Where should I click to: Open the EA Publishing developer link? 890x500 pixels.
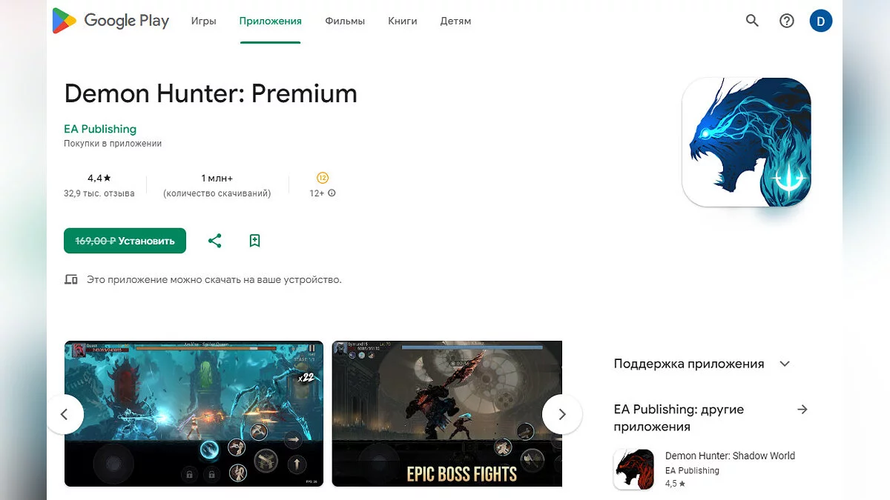point(100,129)
